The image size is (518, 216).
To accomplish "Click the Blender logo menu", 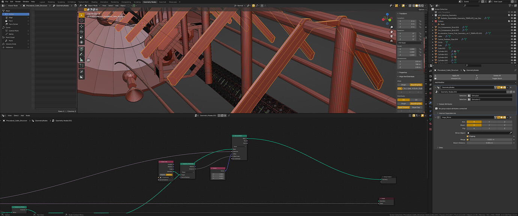I will point(2,1).
